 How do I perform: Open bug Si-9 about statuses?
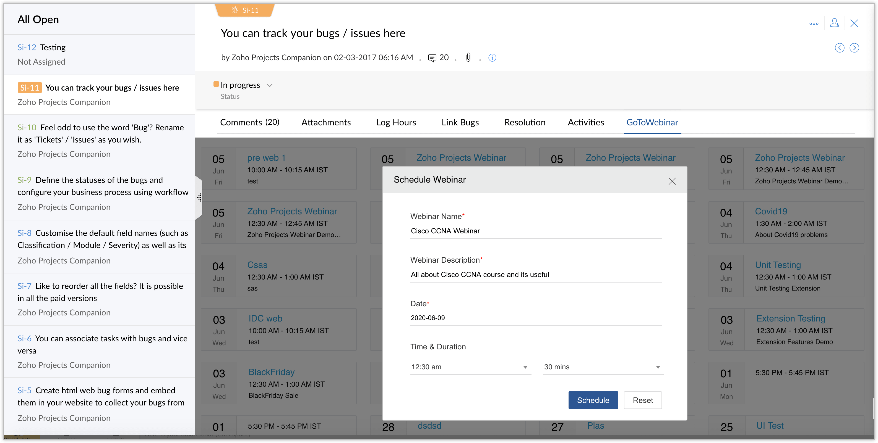click(99, 193)
